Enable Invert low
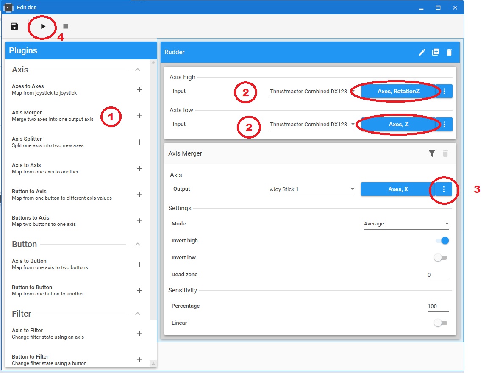The image size is (503, 384). coord(440,258)
